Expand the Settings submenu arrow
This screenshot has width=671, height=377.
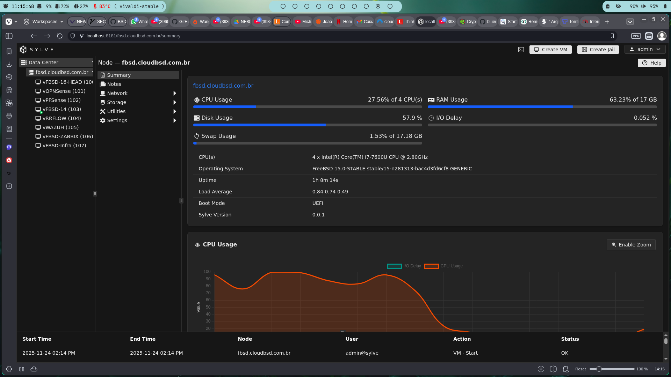coord(175,120)
